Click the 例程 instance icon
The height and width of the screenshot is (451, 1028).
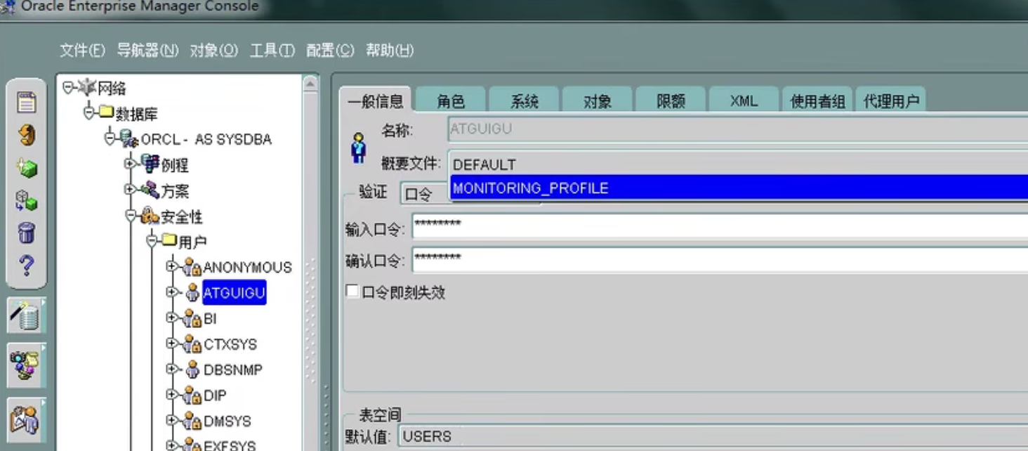pos(150,164)
